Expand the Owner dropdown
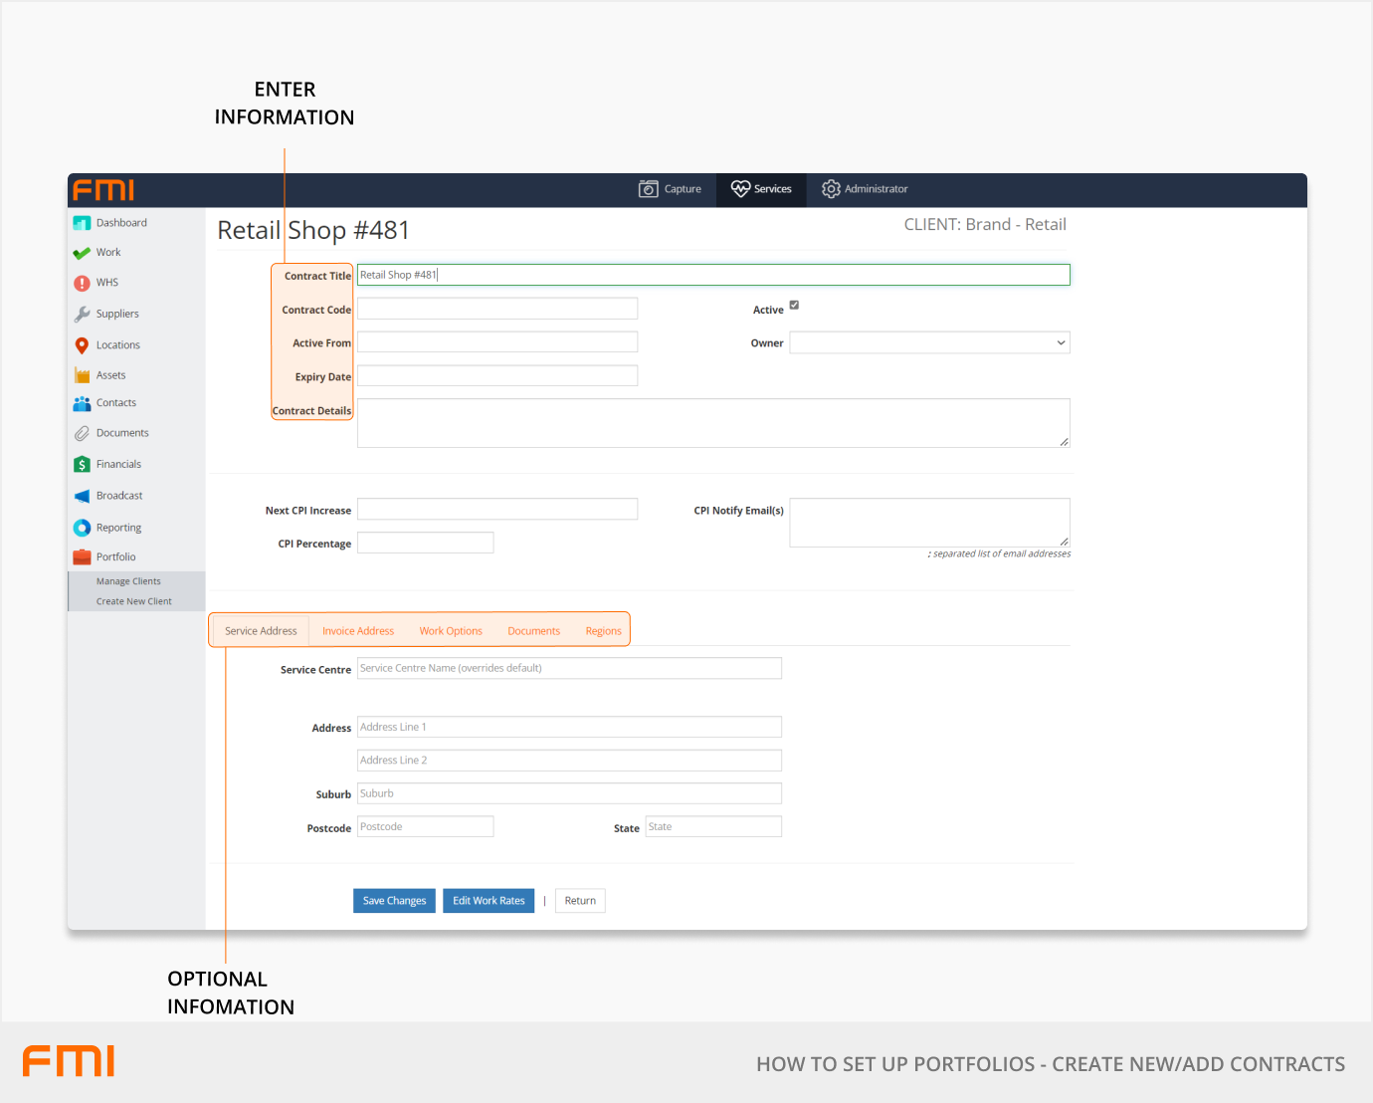1373x1103 pixels. (929, 343)
